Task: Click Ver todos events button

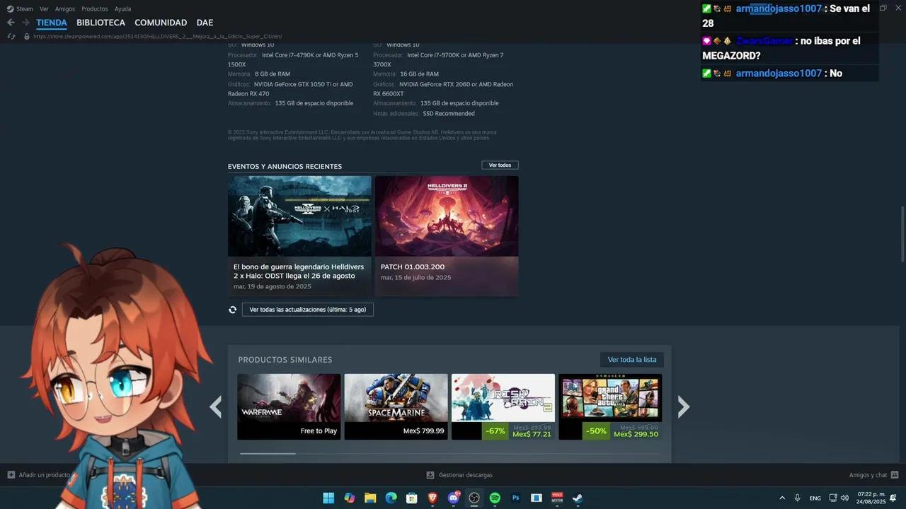Action: [500, 165]
